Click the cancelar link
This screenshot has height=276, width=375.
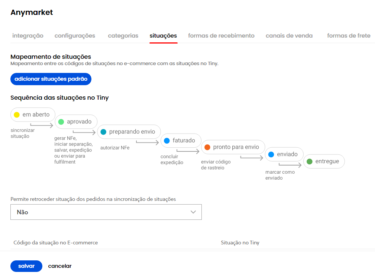pos(60,266)
